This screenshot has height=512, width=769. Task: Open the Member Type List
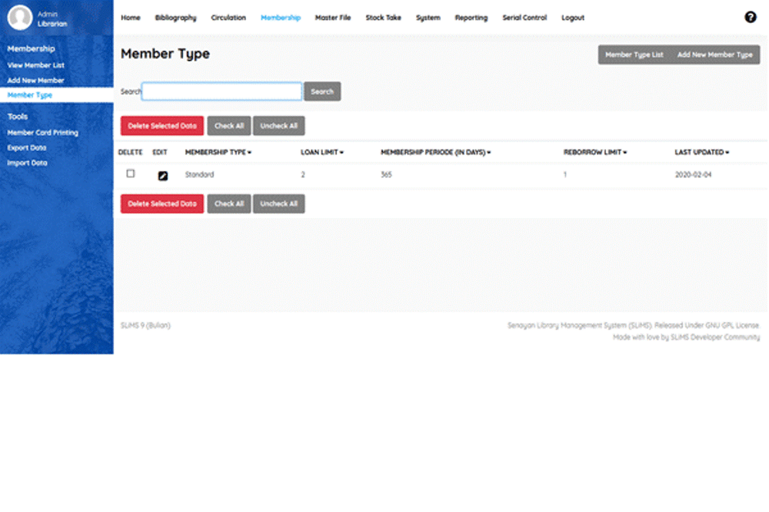[x=635, y=55]
